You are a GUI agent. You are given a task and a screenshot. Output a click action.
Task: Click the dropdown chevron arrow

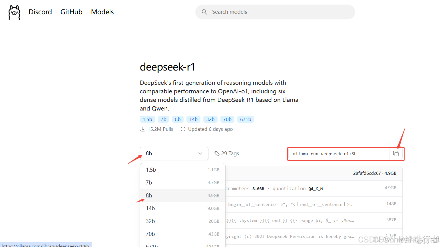point(200,154)
